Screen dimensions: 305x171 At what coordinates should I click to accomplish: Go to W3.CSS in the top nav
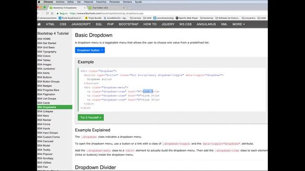coord(185,24)
